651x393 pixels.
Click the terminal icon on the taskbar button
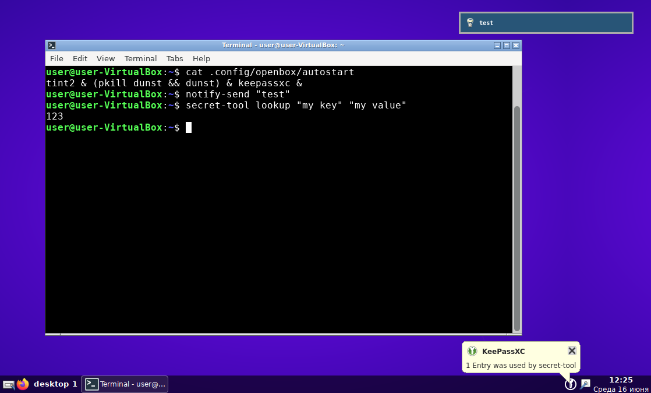[91, 384]
